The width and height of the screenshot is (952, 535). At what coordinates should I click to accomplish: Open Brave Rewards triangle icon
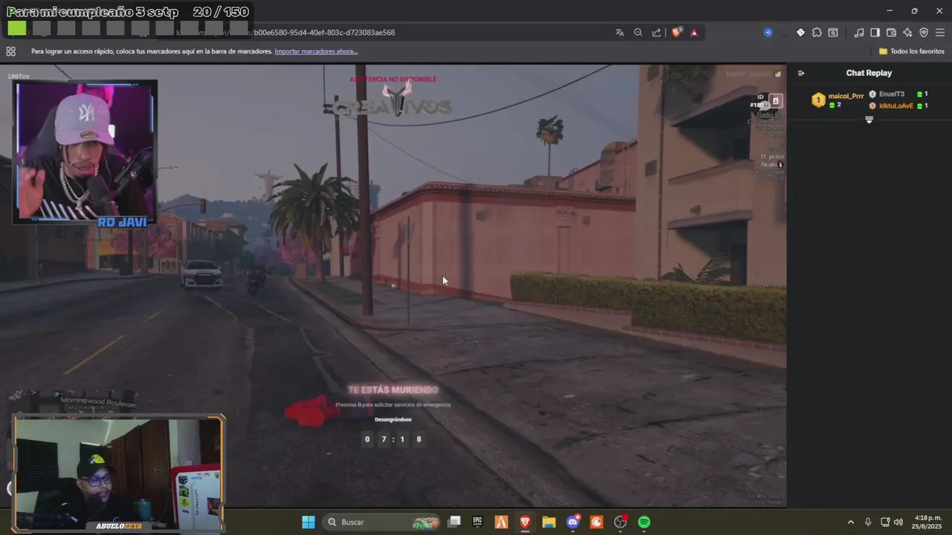(x=694, y=33)
